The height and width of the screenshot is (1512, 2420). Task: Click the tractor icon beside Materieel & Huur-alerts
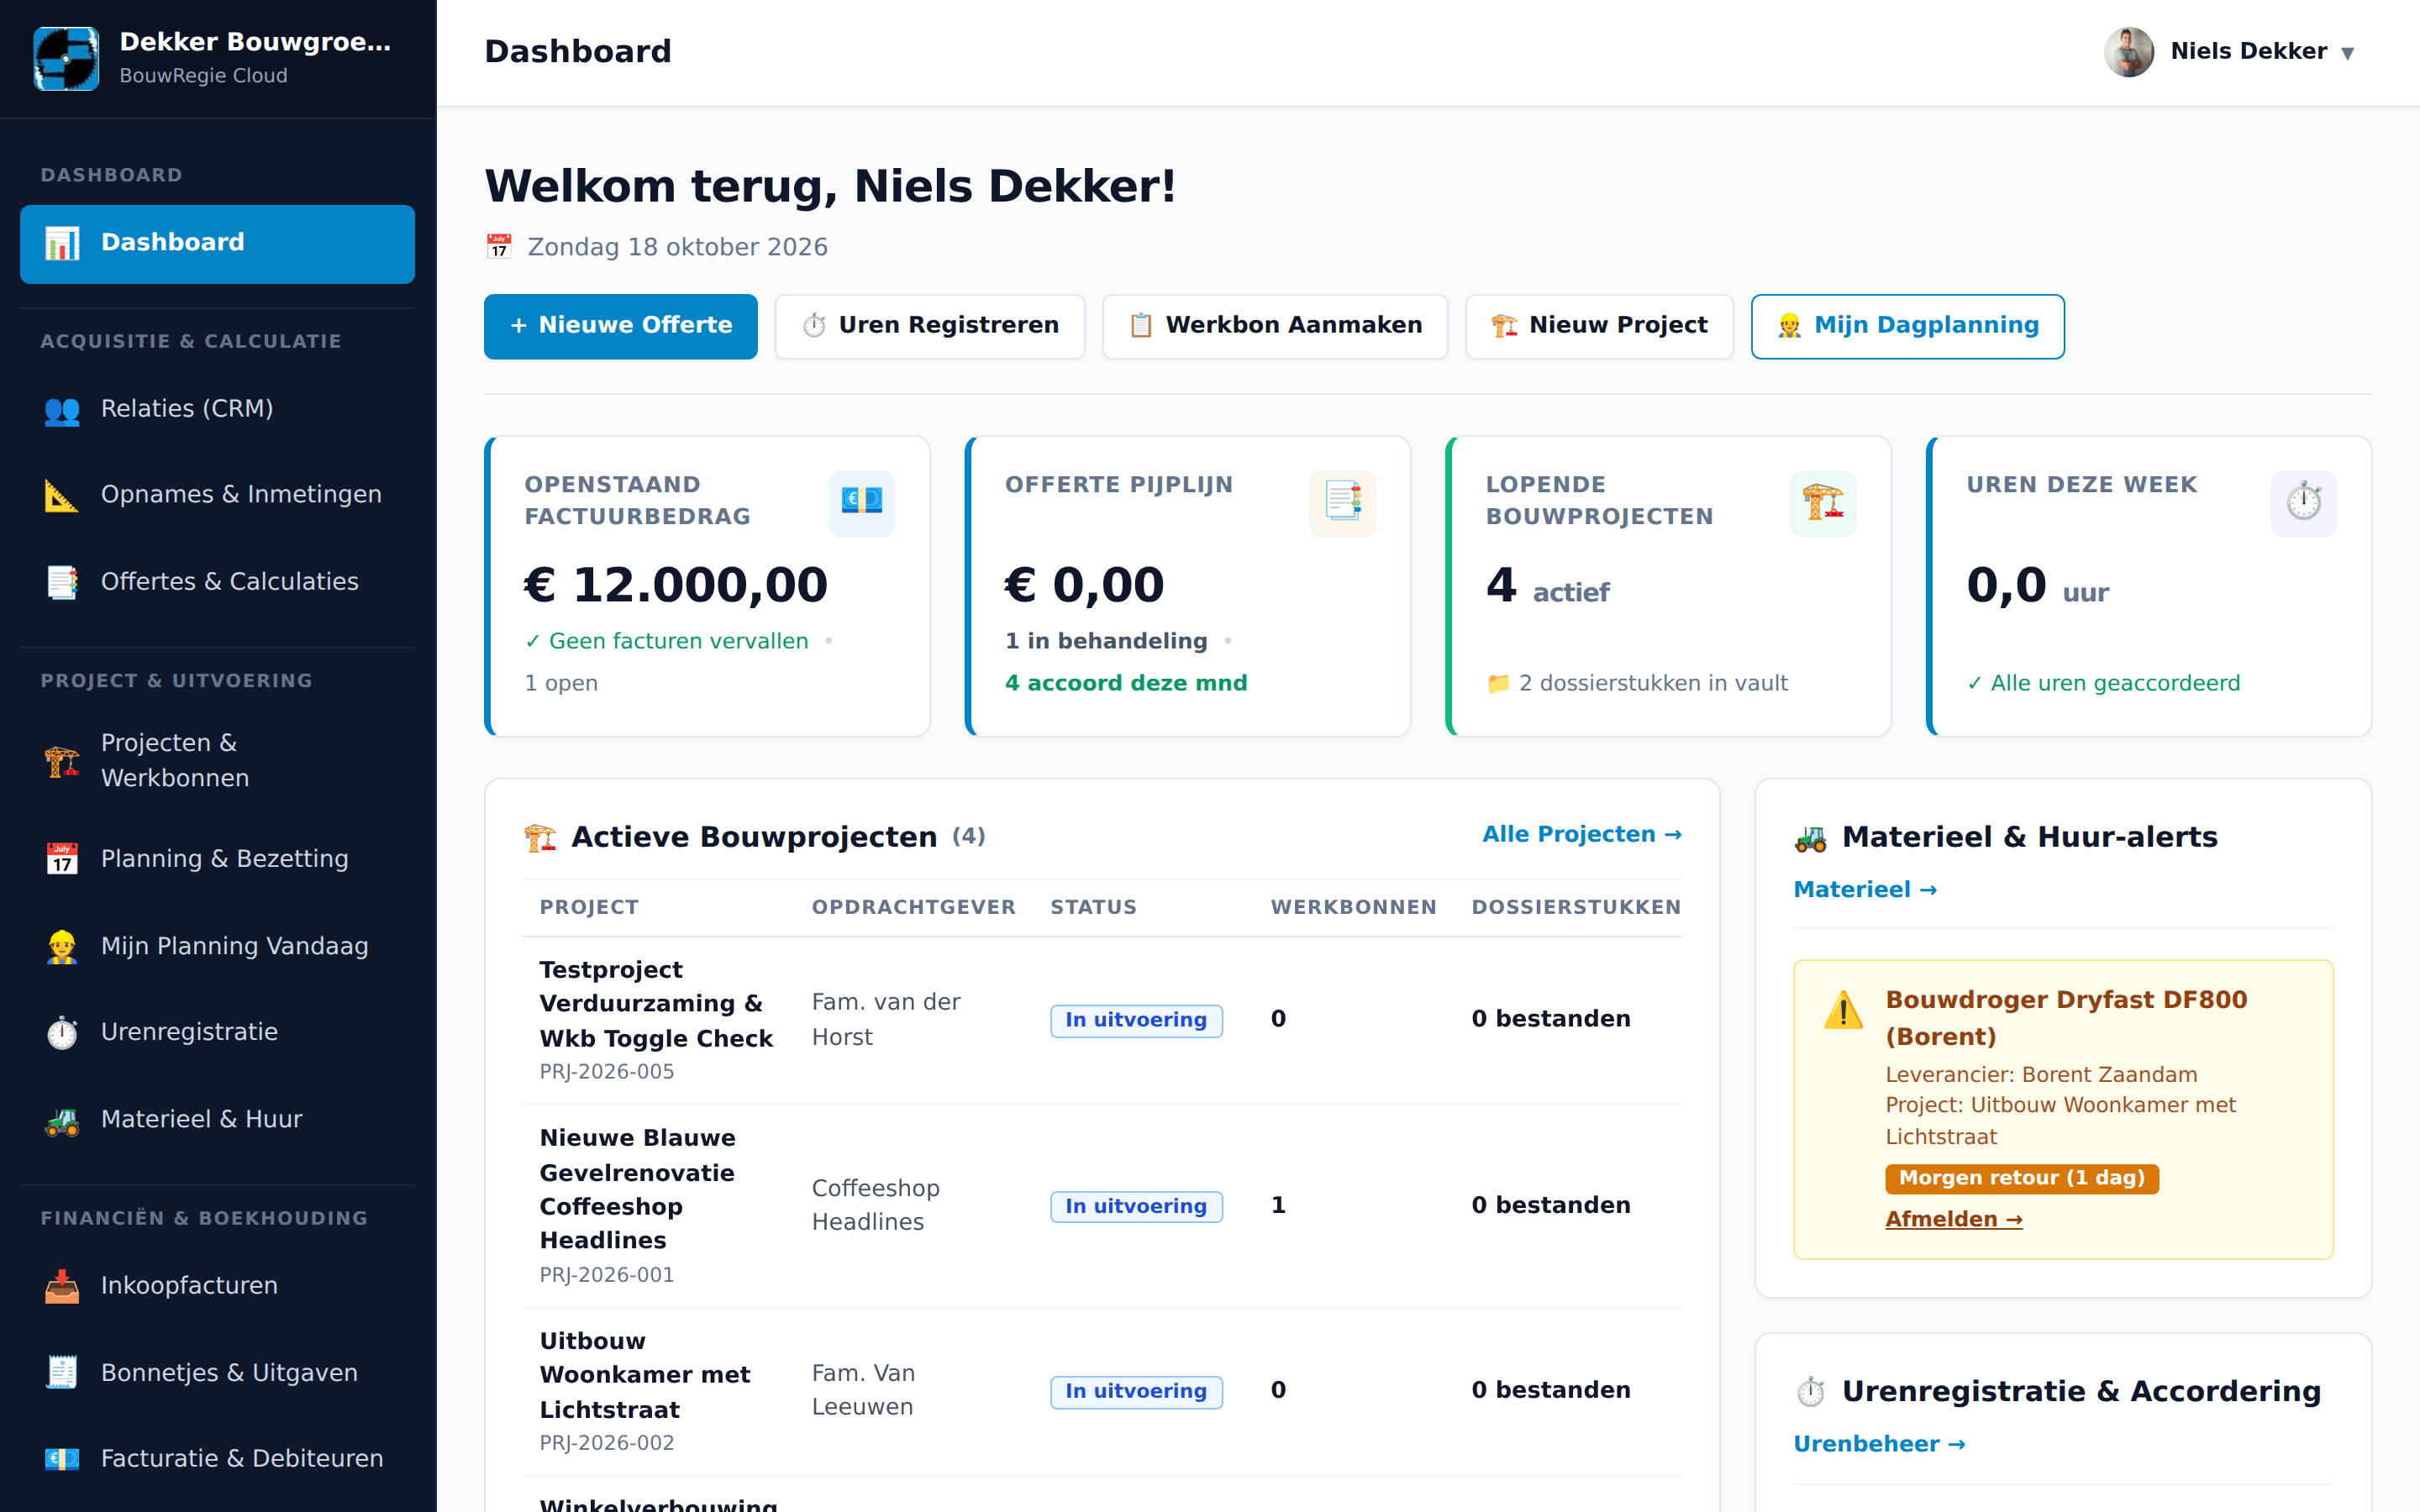pyautogui.click(x=1811, y=838)
